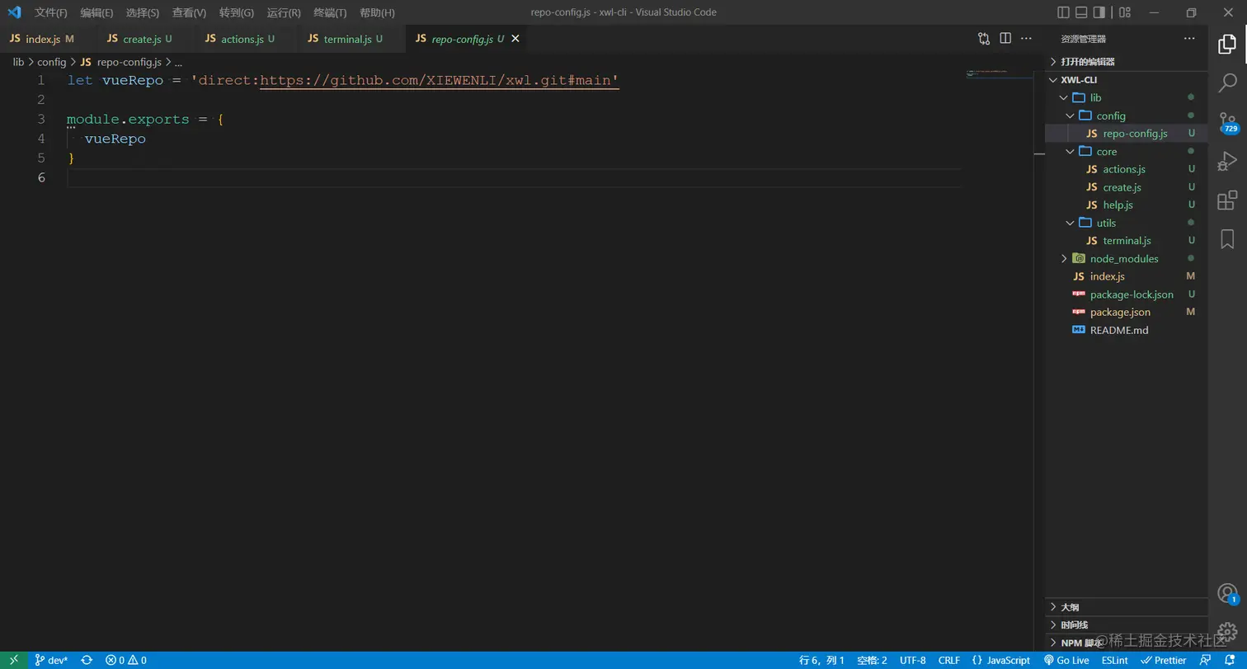Click the Prettier status bar button
Screen dimensions: 1247x669
[x=1163, y=660]
